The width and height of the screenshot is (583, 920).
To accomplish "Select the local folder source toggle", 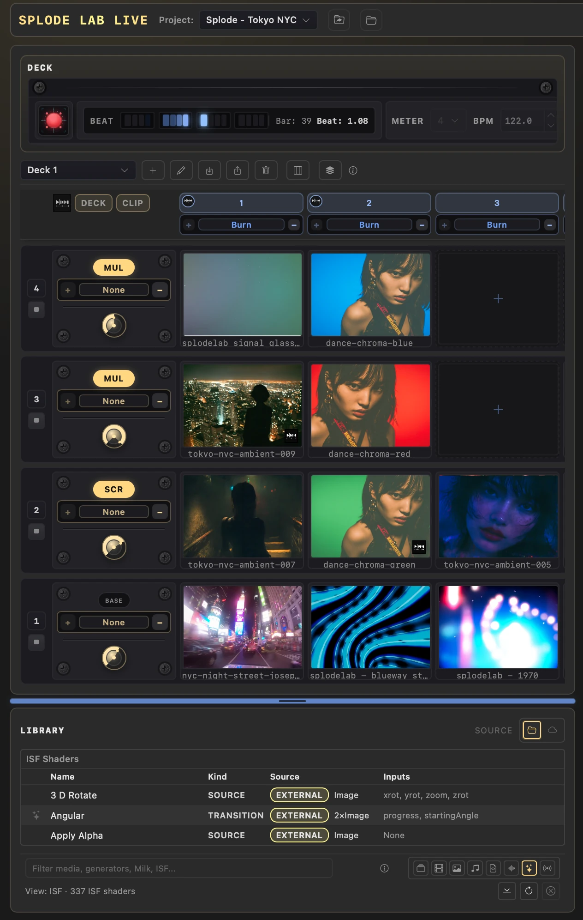I will point(532,730).
